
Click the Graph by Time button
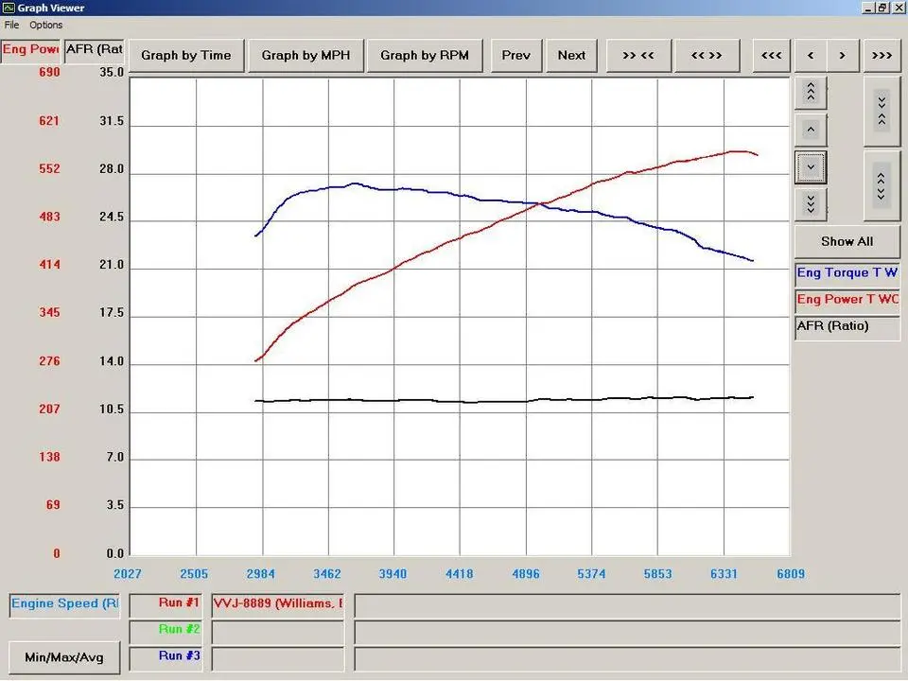click(x=186, y=56)
